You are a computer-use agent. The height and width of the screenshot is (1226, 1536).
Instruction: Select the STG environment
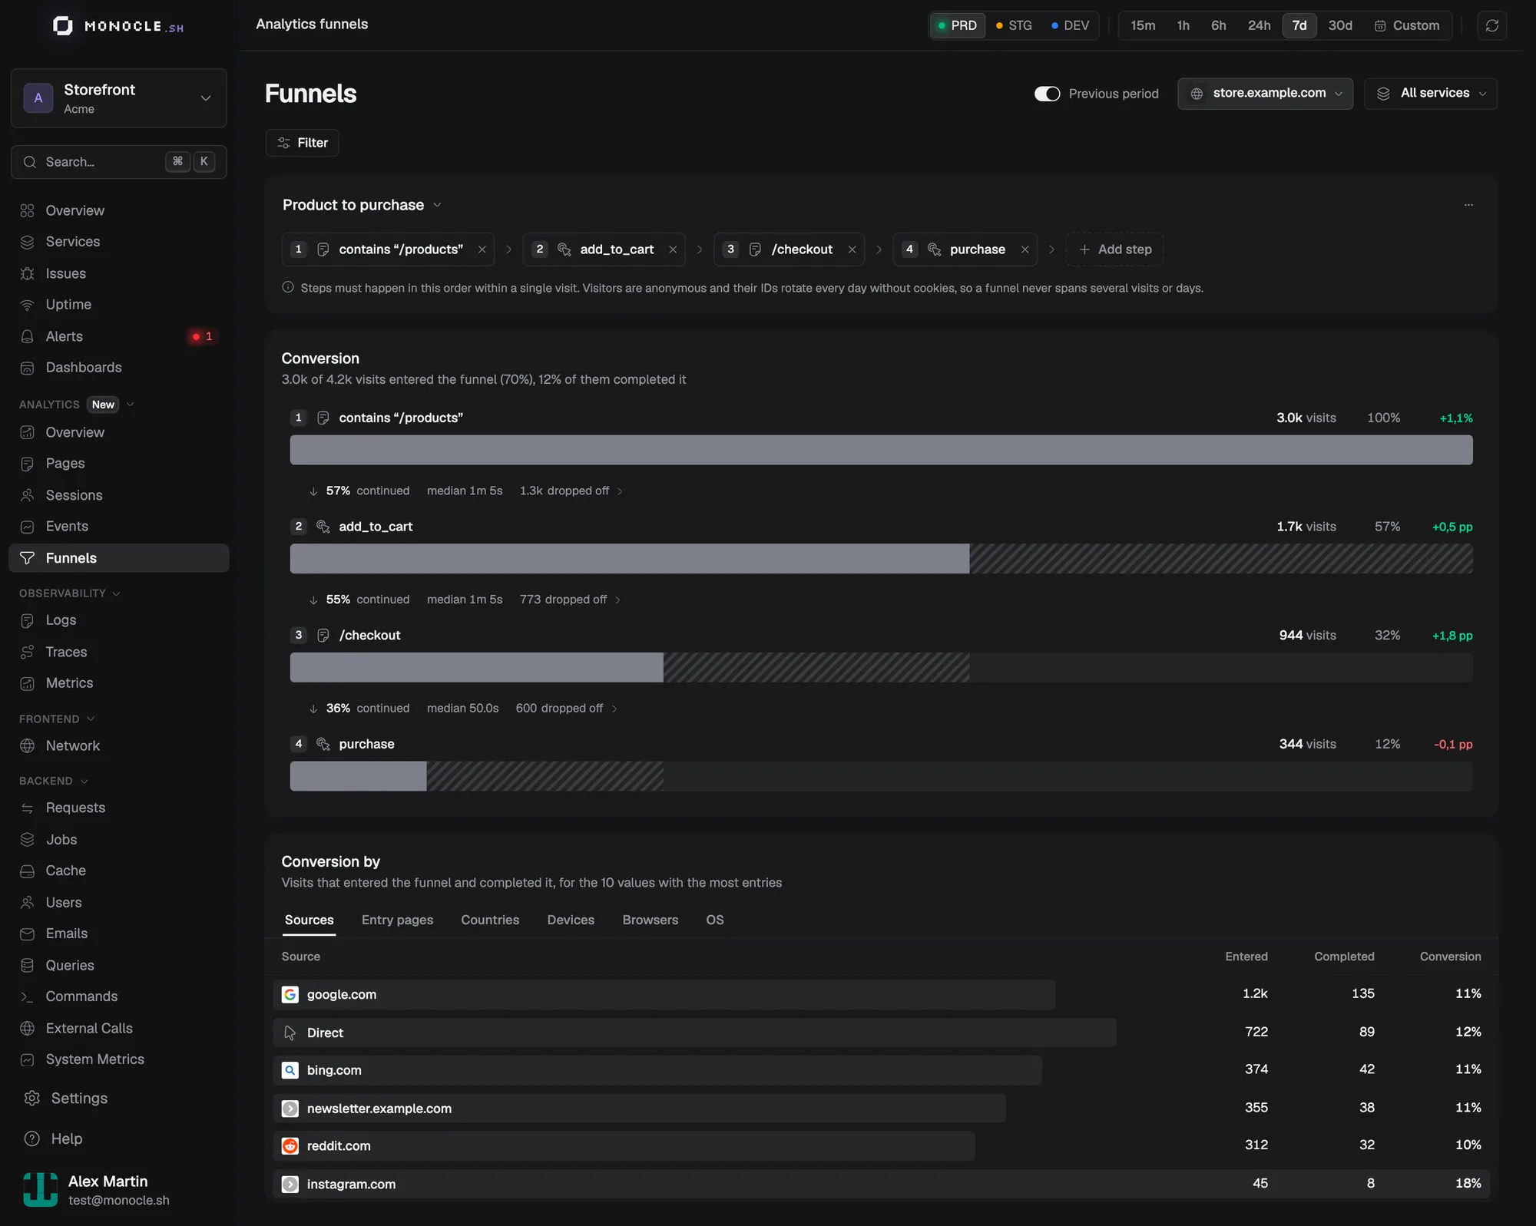click(1014, 25)
